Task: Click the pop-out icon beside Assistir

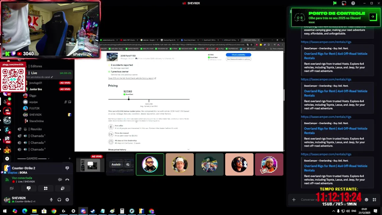Action: click(128, 165)
